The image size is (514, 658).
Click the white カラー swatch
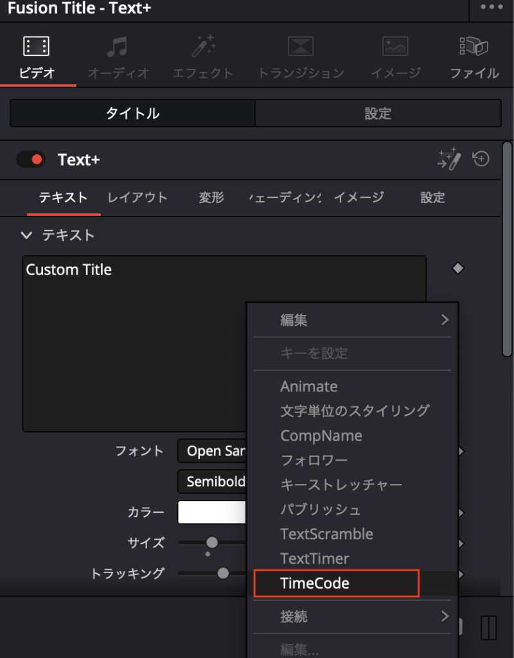point(212,512)
